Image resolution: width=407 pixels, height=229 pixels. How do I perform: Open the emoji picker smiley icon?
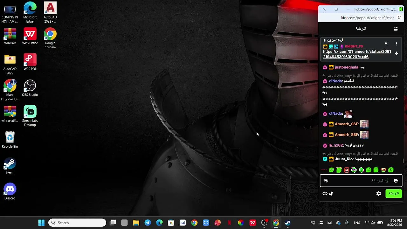[396, 181]
